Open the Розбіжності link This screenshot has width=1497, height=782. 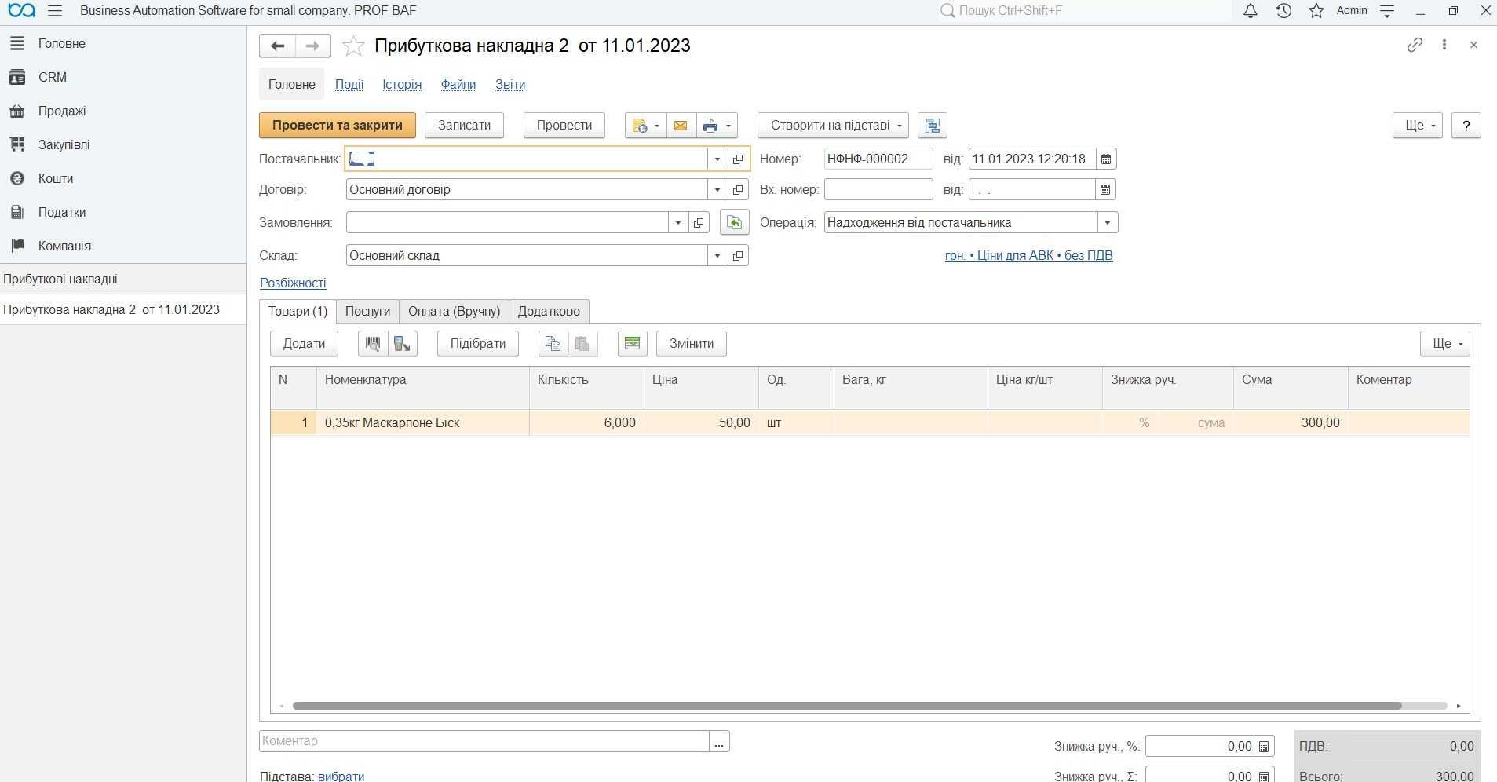click(293, 283)
